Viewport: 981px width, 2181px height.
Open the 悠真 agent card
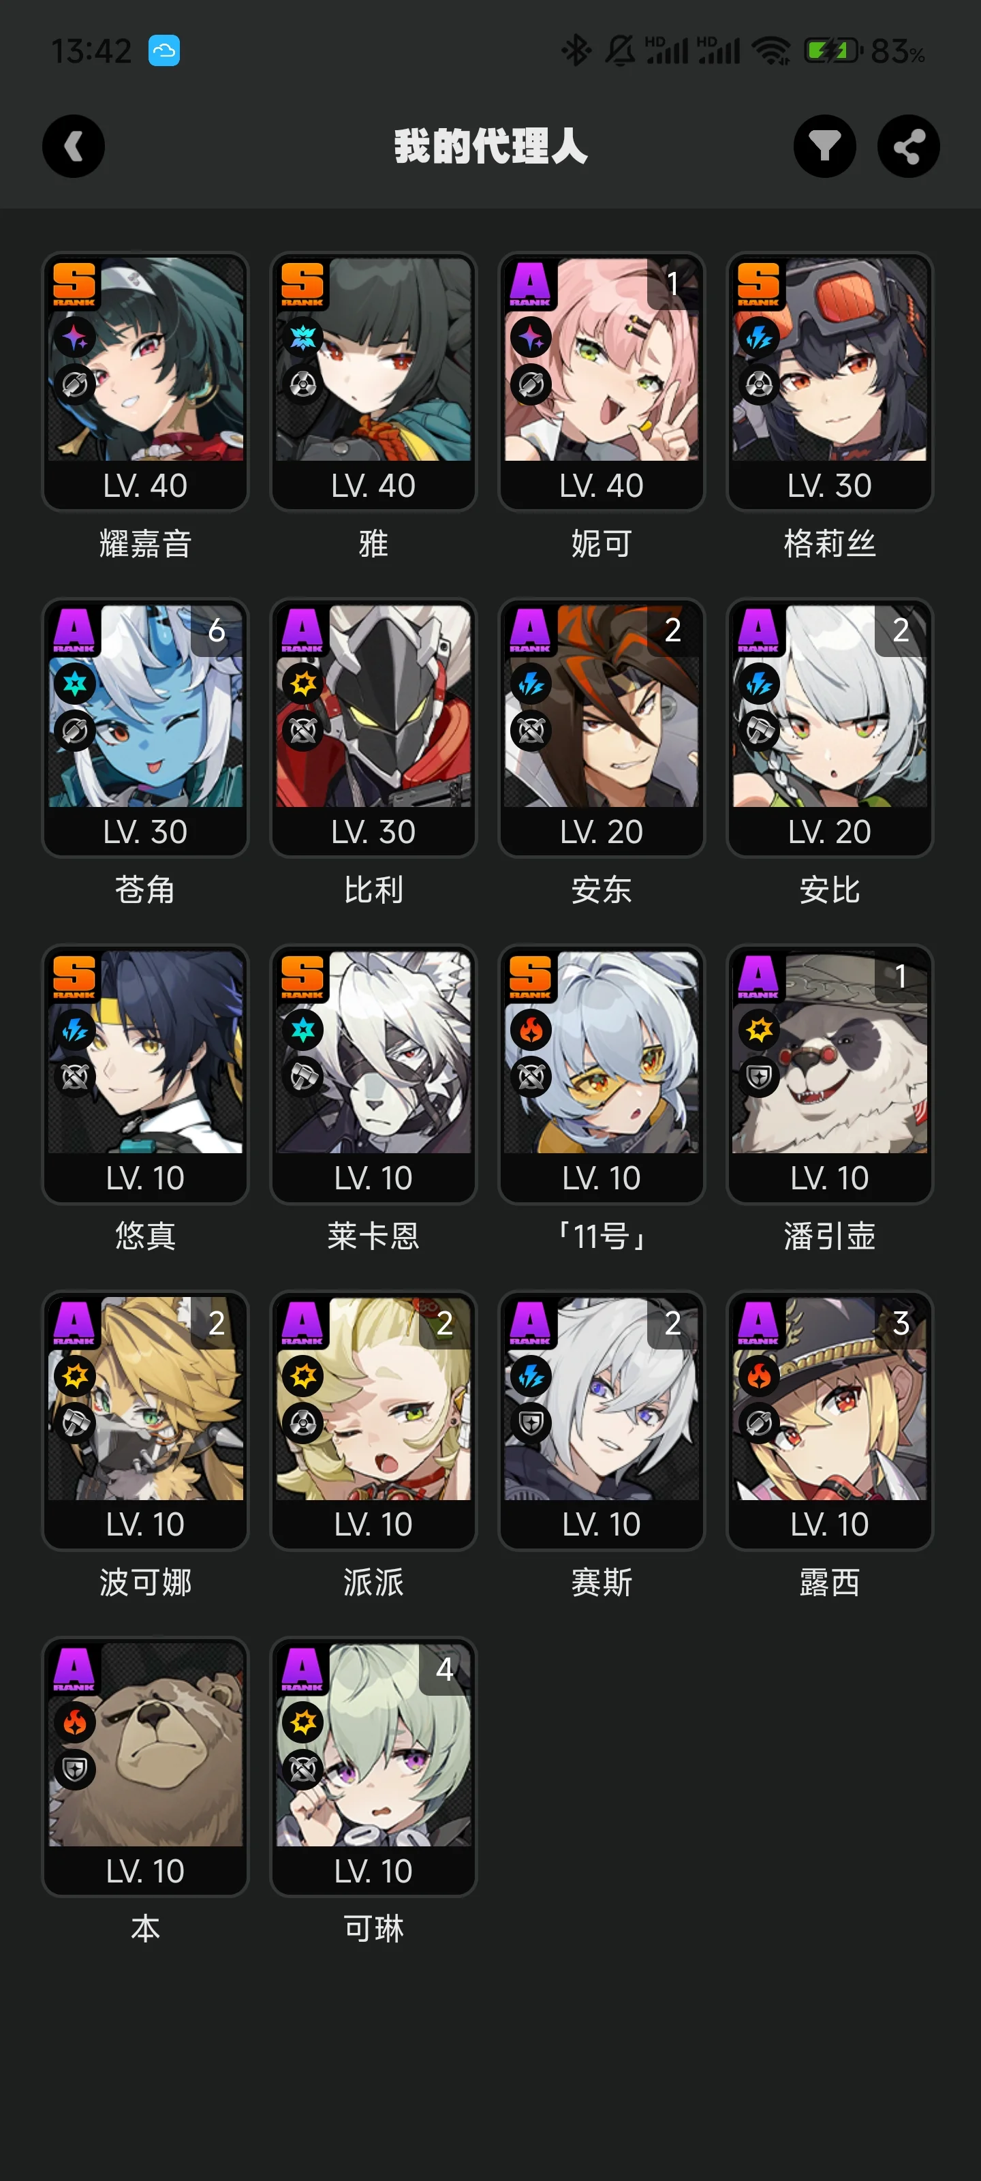point(146,1074)
